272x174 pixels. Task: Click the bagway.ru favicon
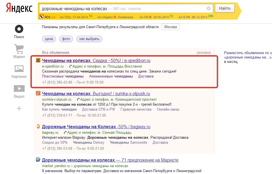[38, 126]
